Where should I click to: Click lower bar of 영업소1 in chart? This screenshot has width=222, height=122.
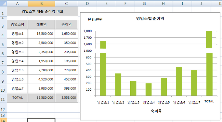point(103,74)
